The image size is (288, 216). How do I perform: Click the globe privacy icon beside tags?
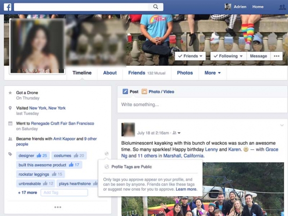[x=107, y=154]
